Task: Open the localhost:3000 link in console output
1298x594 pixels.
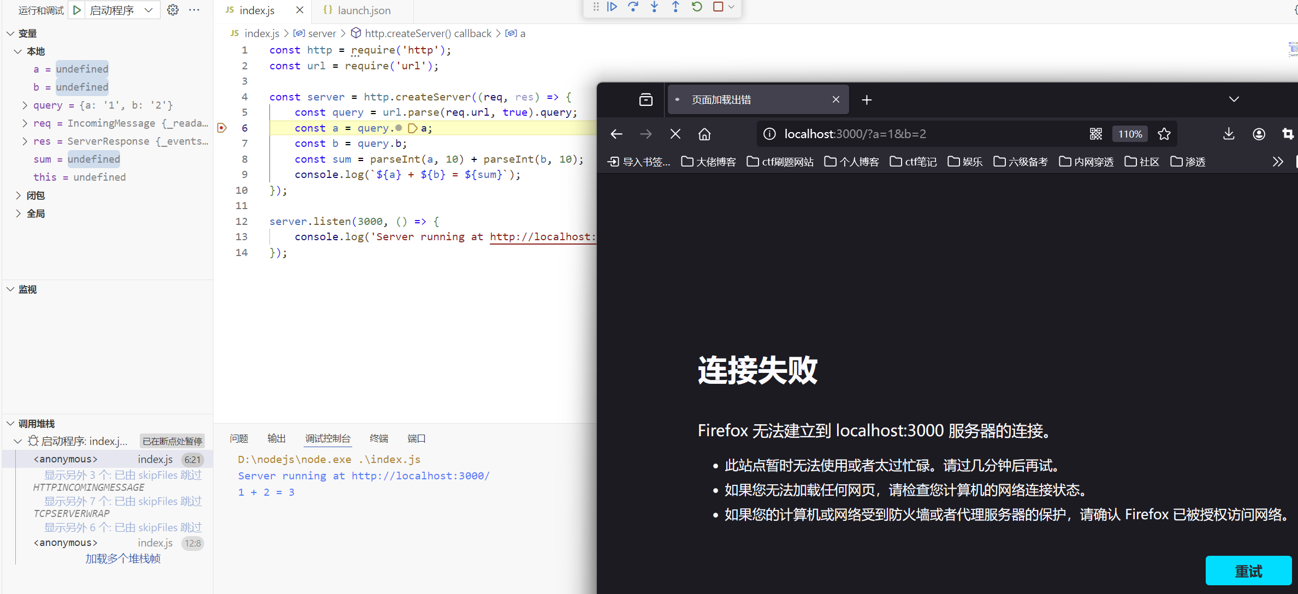Action: tap(420, 476)
